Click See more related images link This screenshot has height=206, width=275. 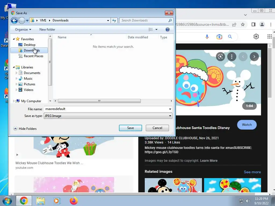tap(252, 172)
